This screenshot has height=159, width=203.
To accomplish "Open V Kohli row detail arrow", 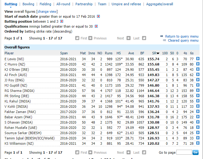I will click(x=198, y=106).
